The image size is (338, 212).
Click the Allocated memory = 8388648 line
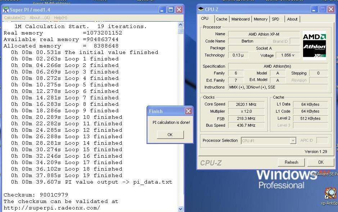coord(61,46)
